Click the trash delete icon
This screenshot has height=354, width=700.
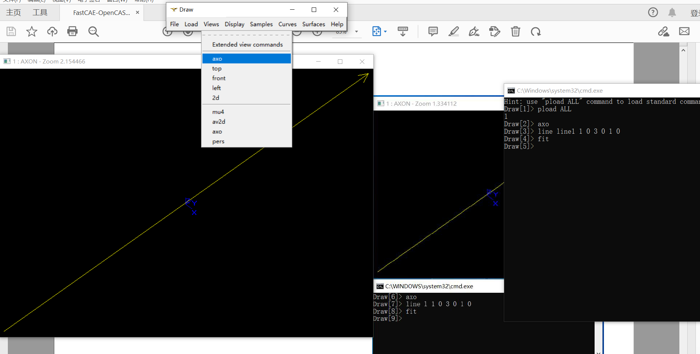[x=515, y=31]
